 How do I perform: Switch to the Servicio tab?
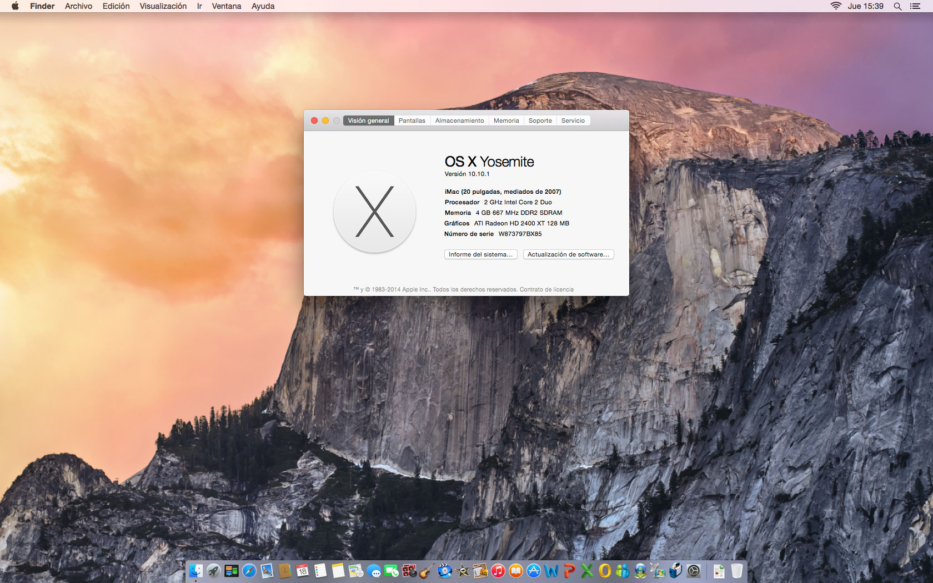tap(573, 120)
